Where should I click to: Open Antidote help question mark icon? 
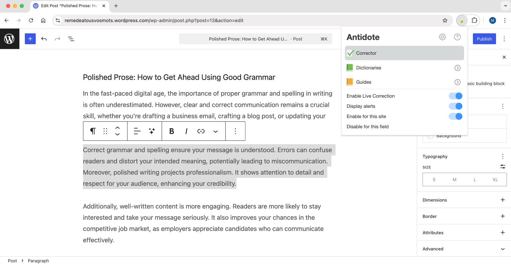point(457,37)
